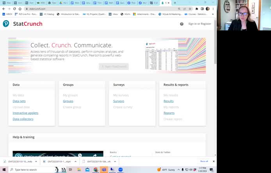Open the MBOX bookmark
Viewport: 271px width, 173px height.
tap(7, 14)
